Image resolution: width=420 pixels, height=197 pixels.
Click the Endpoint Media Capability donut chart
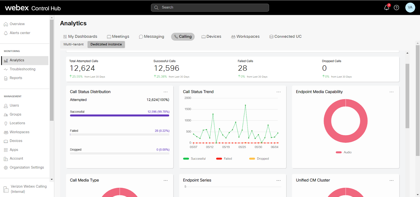[x=346, y=121]
